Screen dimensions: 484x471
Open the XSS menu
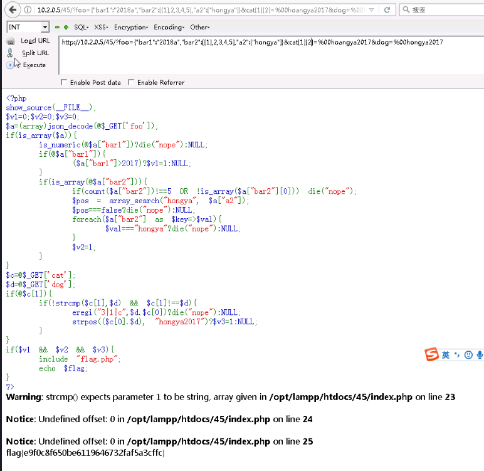[x=101, y=27]
